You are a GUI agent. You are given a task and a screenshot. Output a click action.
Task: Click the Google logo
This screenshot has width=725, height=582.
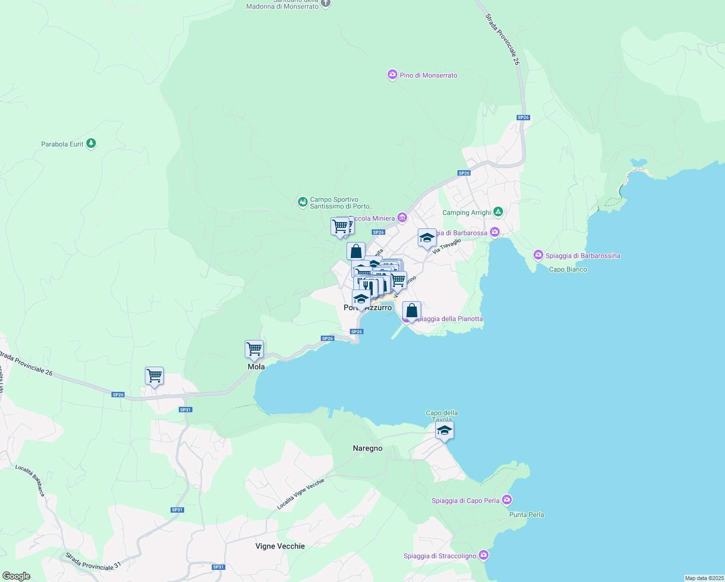(16, 576)
